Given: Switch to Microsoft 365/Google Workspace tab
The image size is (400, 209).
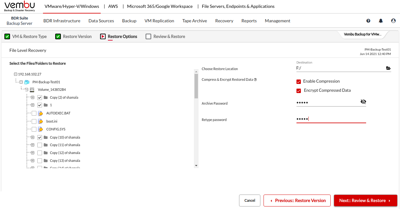Looking at the screenshot, I should coord(160,6).
